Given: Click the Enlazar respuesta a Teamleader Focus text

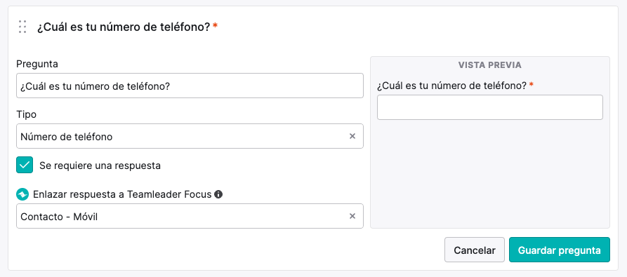Looking at the screenshot, I should click(122, 194).
